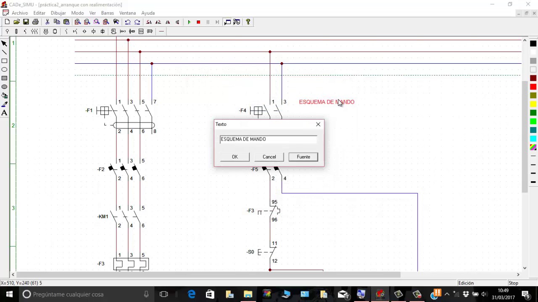Open the Dibujar menu
This screenshot has height=302, width=538.
(58, 13)
